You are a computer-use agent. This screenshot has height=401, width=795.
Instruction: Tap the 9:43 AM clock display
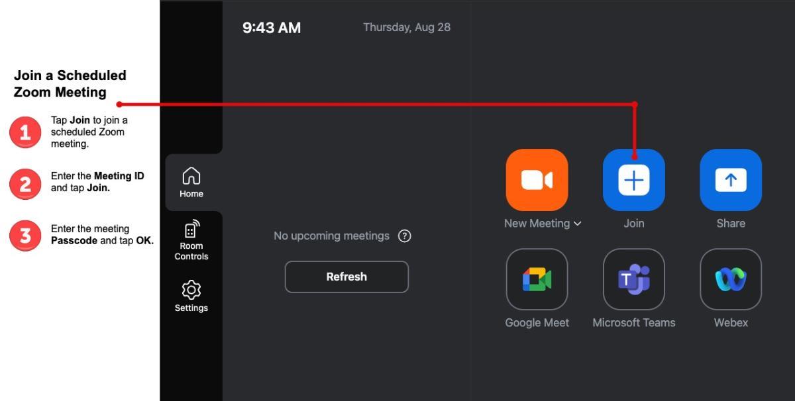coord(272,28)
